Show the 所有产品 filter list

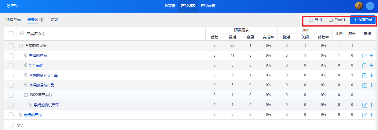click(x=14, y=20)
